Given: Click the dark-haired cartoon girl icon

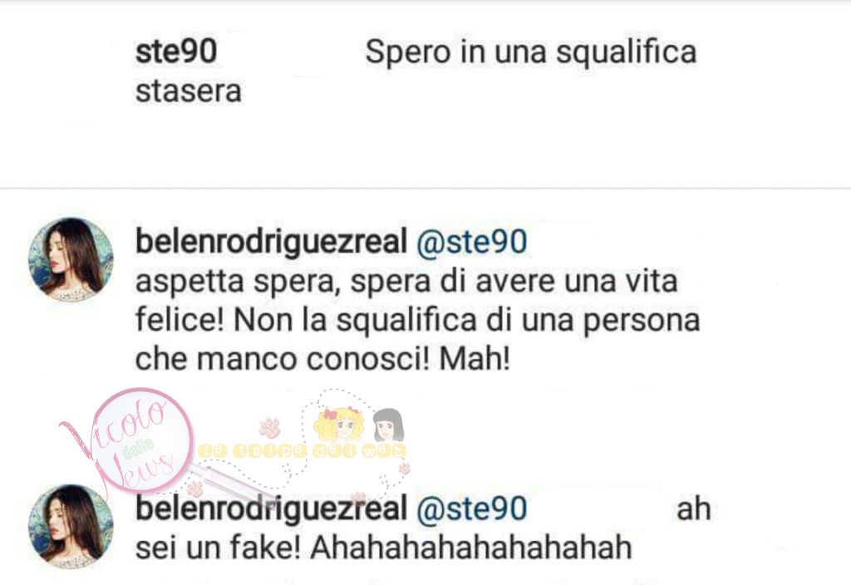Looking at the screenshot, I should pos(388,425).
